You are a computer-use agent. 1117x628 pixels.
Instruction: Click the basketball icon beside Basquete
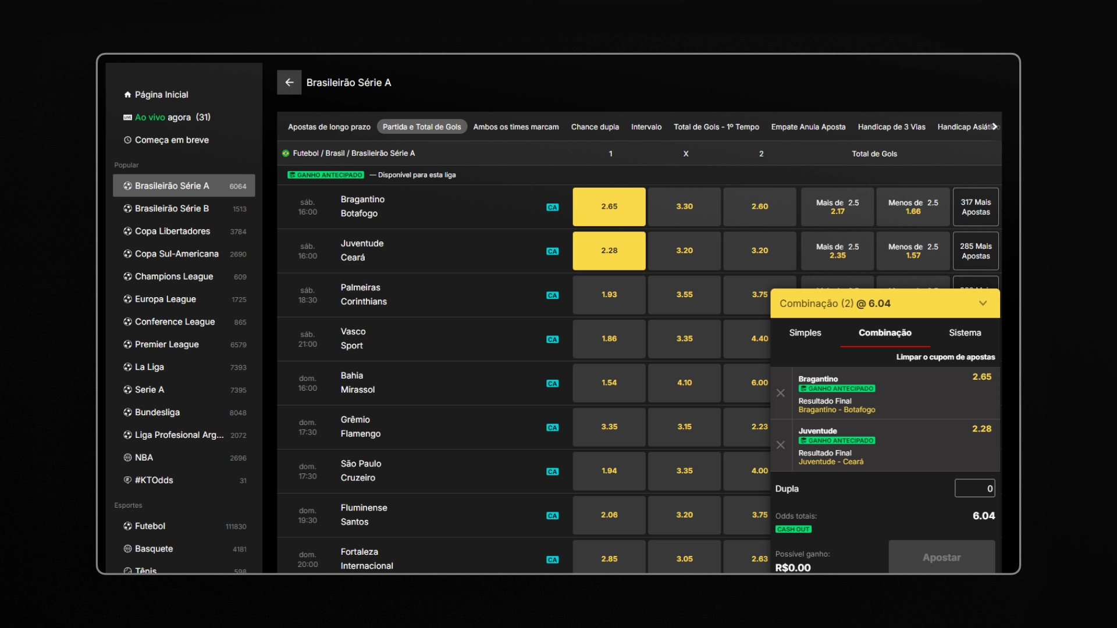click(127, 549)
